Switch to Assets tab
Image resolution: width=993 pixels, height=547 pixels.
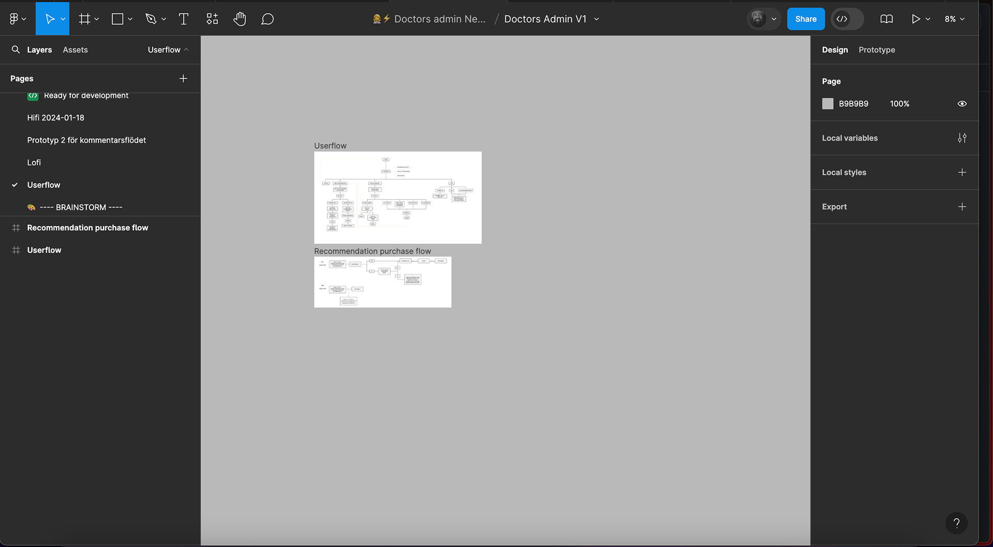coord(75,50)
